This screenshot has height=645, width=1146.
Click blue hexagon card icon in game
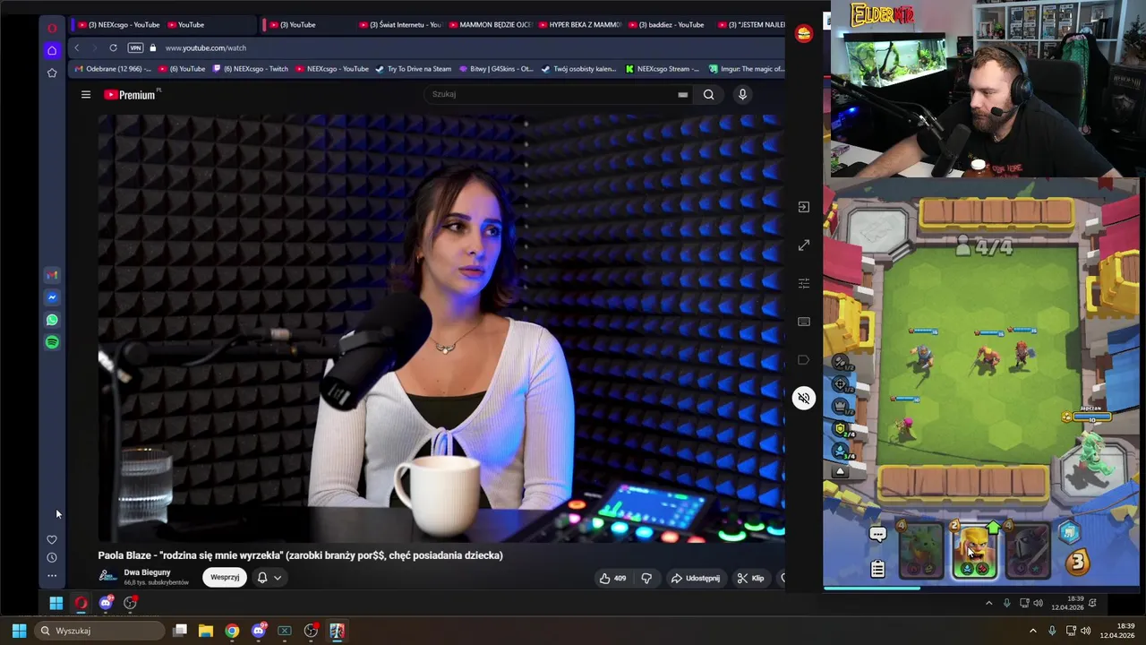tap(1070, 533)
